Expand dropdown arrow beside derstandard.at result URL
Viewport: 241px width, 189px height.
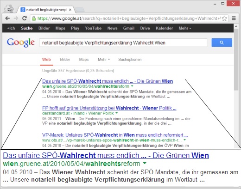tap(117, 113)
